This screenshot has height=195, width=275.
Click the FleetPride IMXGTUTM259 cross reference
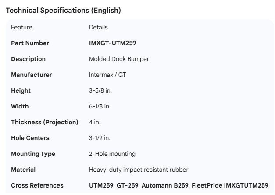click(230, 185)
